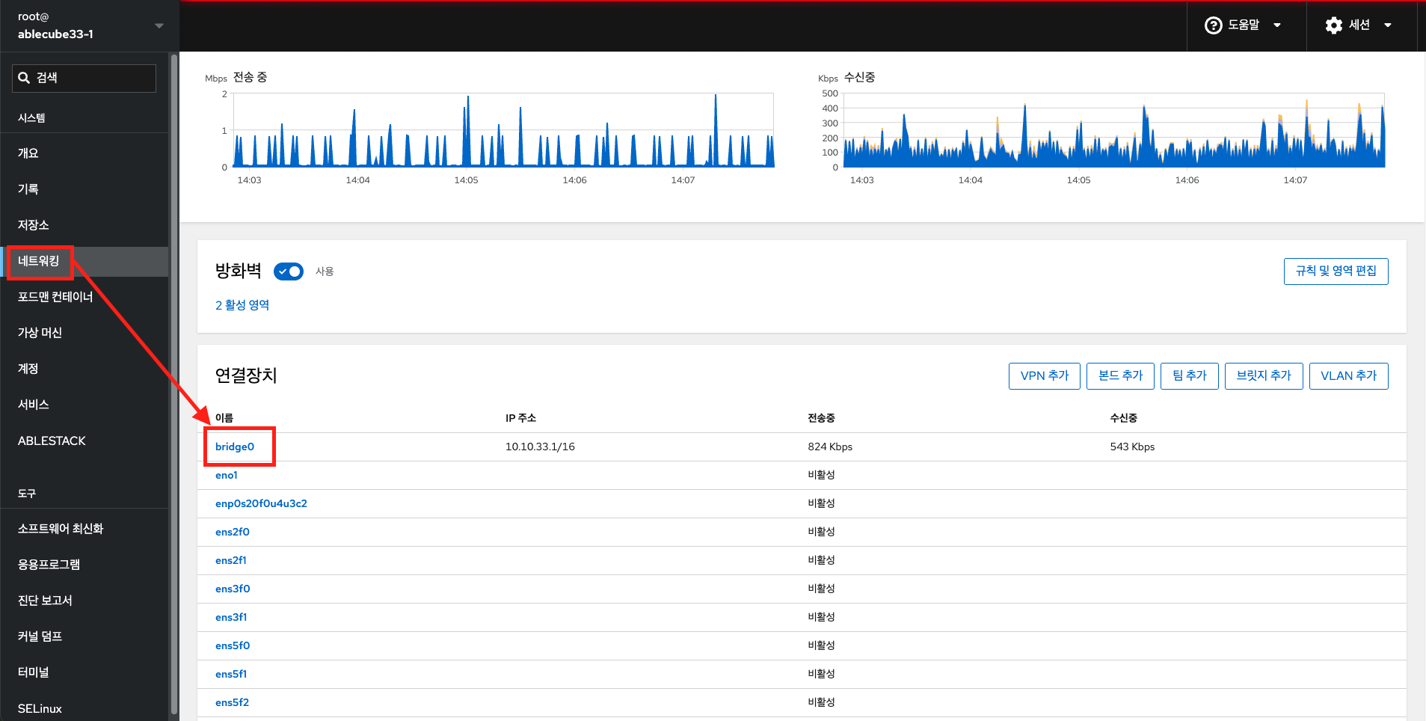Click the search magnifier icon
The width and height of the screenshot is (1426, 721).
pos(24,78)
